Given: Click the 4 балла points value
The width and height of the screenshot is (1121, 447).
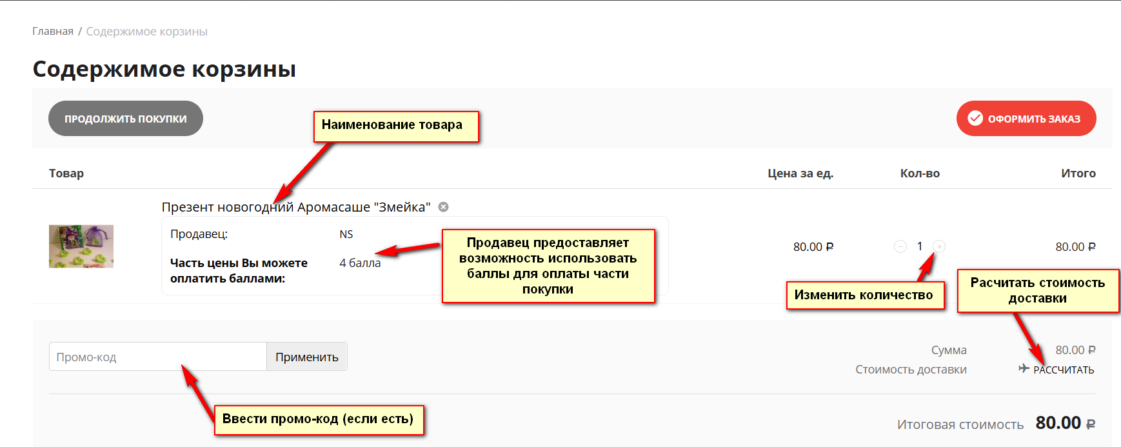Looking at the screenshot, I should [x=360, y=263].
